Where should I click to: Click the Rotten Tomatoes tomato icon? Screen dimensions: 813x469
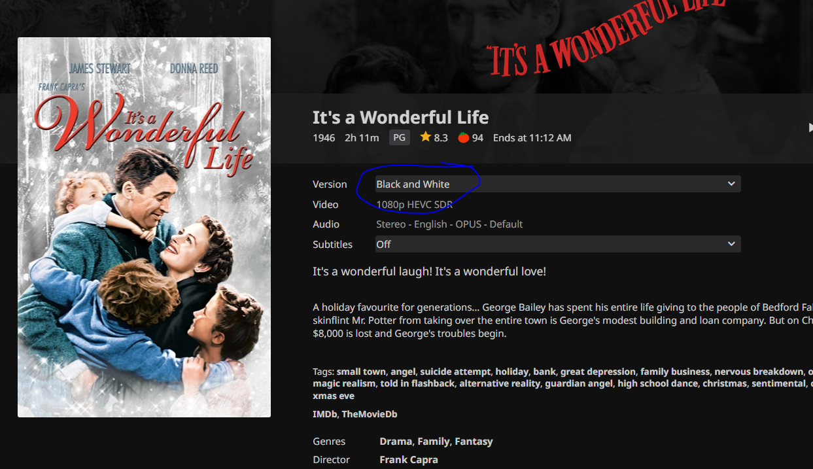click(x=463, y=137)
